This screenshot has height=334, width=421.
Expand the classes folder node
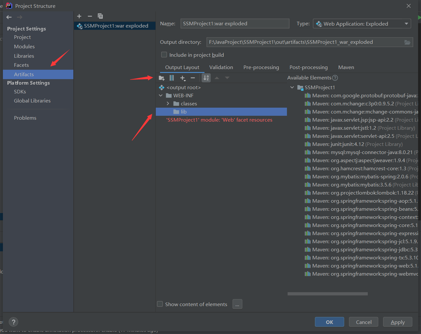pos(168,104)
